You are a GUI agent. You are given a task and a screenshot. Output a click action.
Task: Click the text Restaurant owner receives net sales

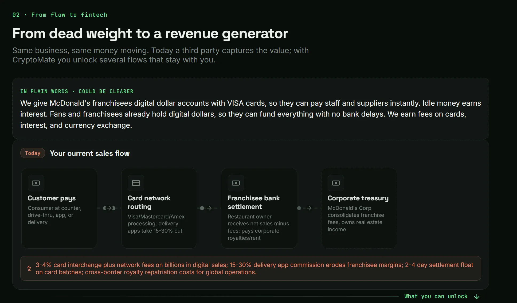258,227
